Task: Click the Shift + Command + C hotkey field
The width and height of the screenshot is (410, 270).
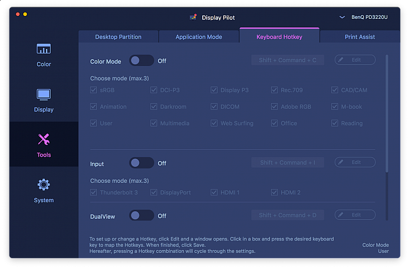Action: (x=288, y=60)
